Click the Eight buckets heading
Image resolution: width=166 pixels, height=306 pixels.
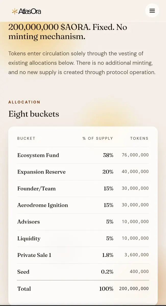(x=34, y=114)
